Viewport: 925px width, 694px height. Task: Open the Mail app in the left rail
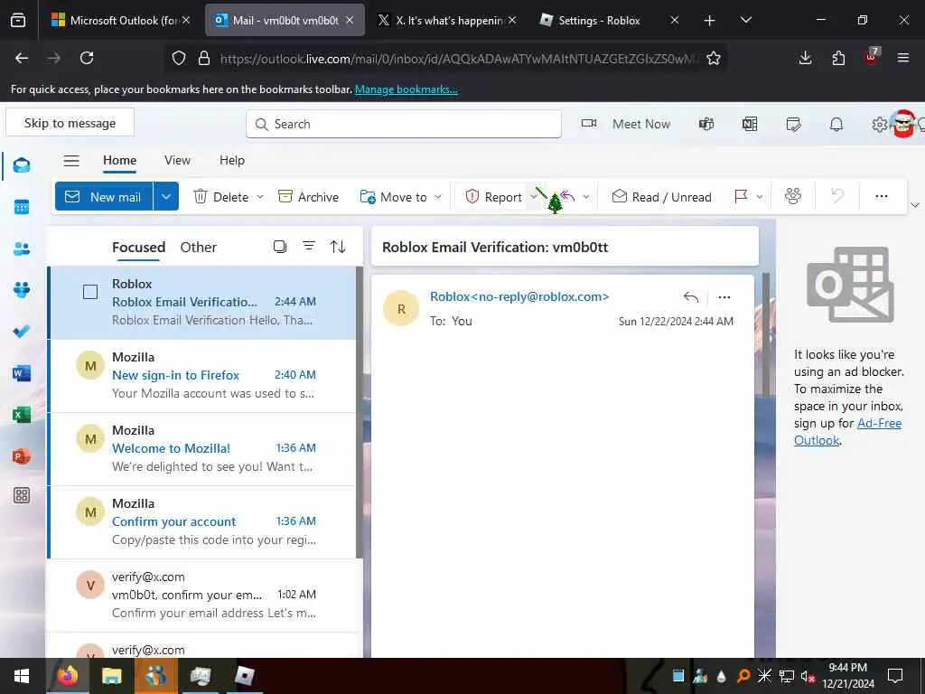click(x=22, y=165)
